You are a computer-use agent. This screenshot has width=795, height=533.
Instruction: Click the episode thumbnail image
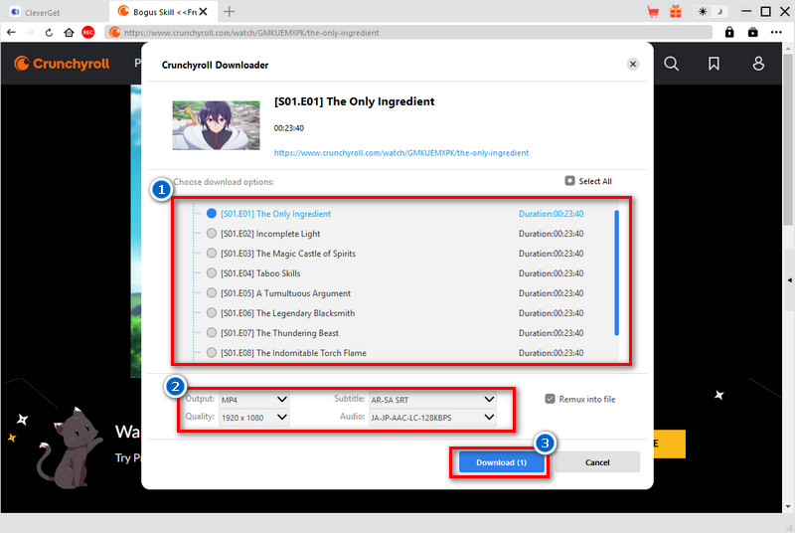[216, 125]
